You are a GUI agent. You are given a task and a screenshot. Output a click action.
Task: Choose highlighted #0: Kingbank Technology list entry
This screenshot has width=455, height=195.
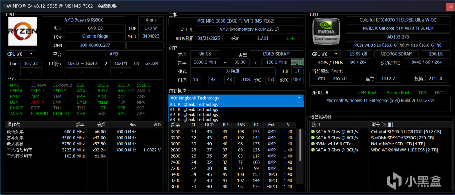(x=236, y=104)
